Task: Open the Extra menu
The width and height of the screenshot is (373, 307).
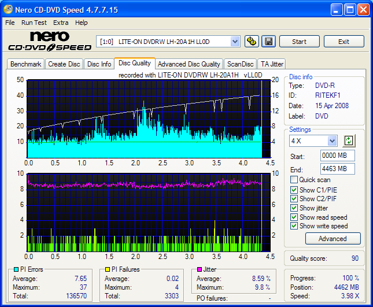Action: [61, 23]
